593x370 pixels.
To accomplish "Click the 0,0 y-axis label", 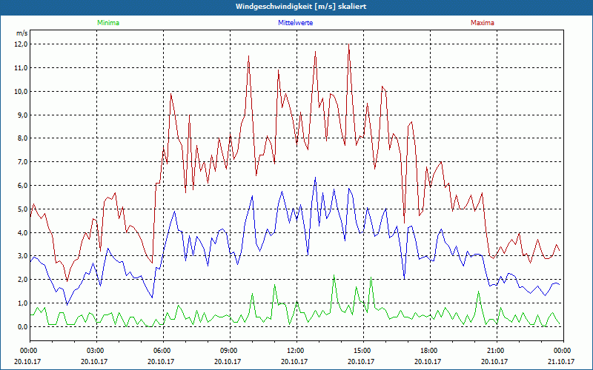I will [23, 326].
